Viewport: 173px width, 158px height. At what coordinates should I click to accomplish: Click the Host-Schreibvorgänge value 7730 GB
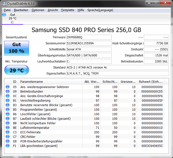pos(156,43)
